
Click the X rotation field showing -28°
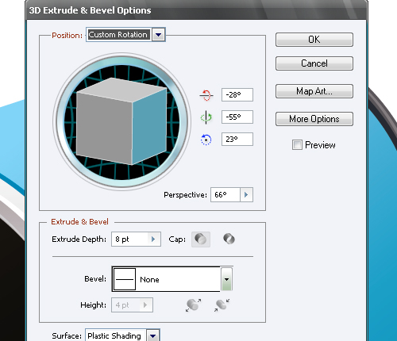(x=237, y=95)
